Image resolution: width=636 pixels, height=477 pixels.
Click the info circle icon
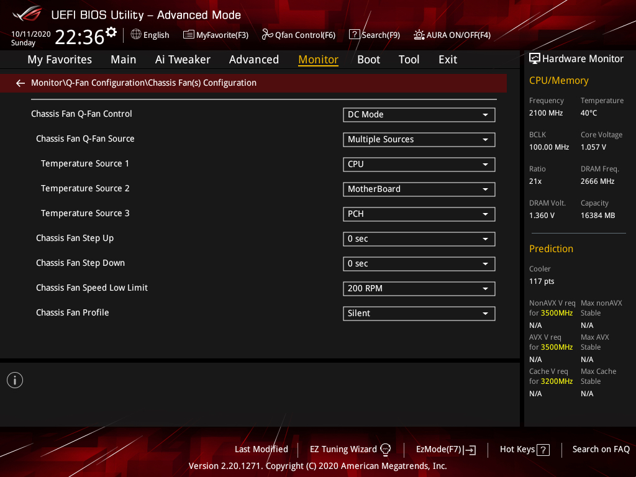tap(15, 380)
